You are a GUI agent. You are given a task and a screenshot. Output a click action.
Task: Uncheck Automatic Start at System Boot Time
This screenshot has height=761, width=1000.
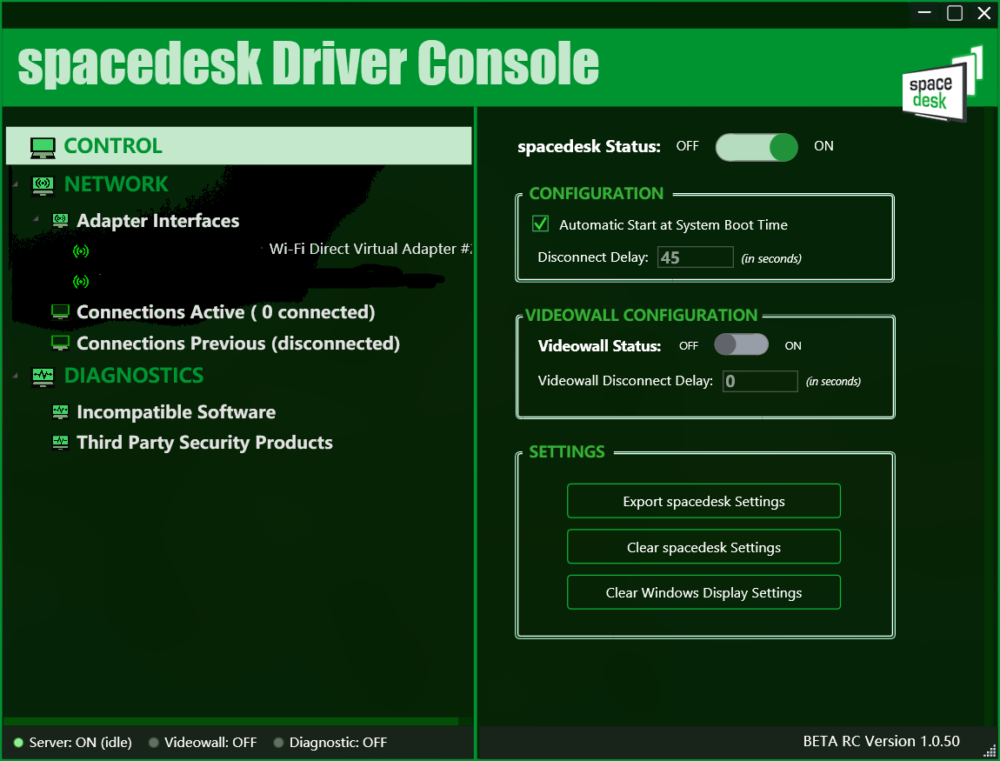click(x=540, y=224)
